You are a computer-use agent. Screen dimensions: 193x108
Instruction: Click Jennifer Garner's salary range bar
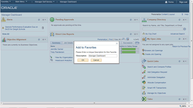click(x=129, y=49)
